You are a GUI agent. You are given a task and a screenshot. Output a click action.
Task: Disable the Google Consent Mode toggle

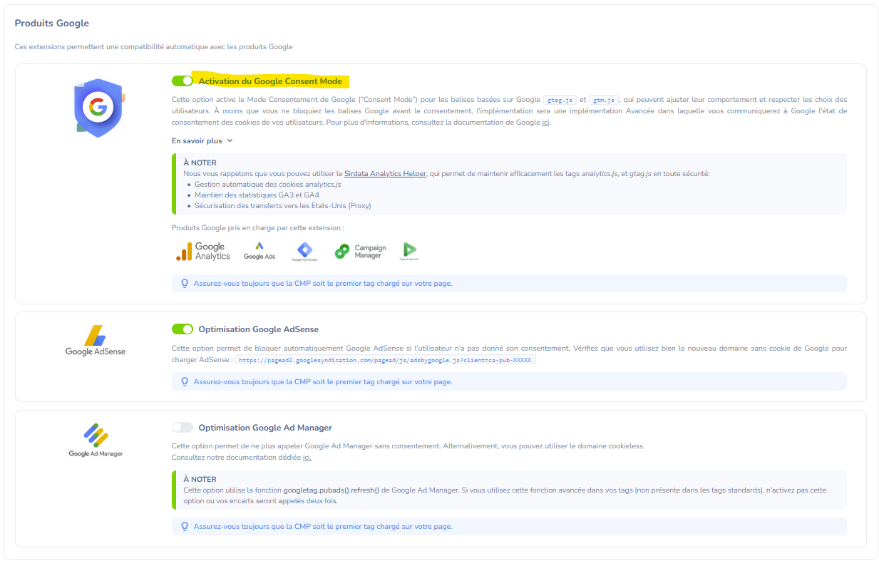click(x=183, y=81)
